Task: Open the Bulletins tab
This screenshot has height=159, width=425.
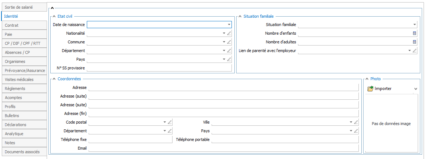Action: tap(24, 116)
